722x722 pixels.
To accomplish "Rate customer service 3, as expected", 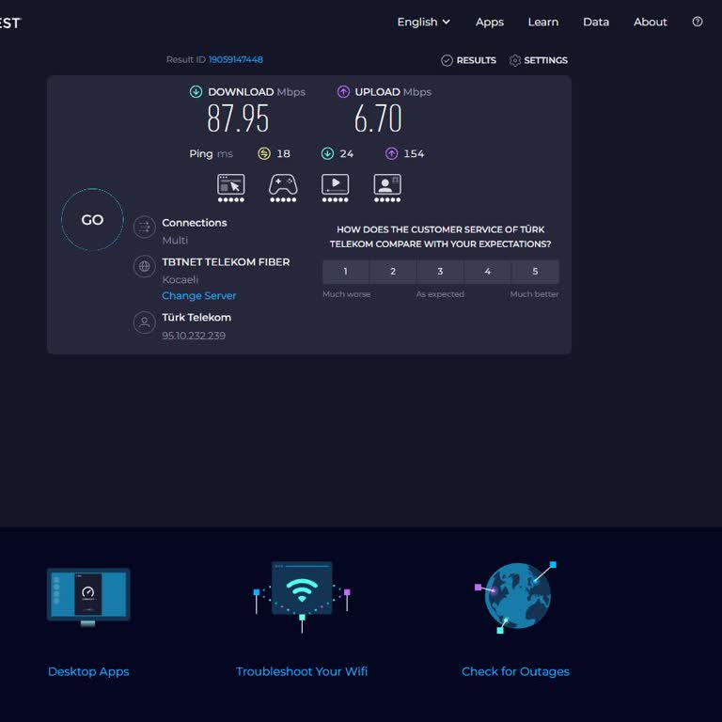I will pos(440,271).
